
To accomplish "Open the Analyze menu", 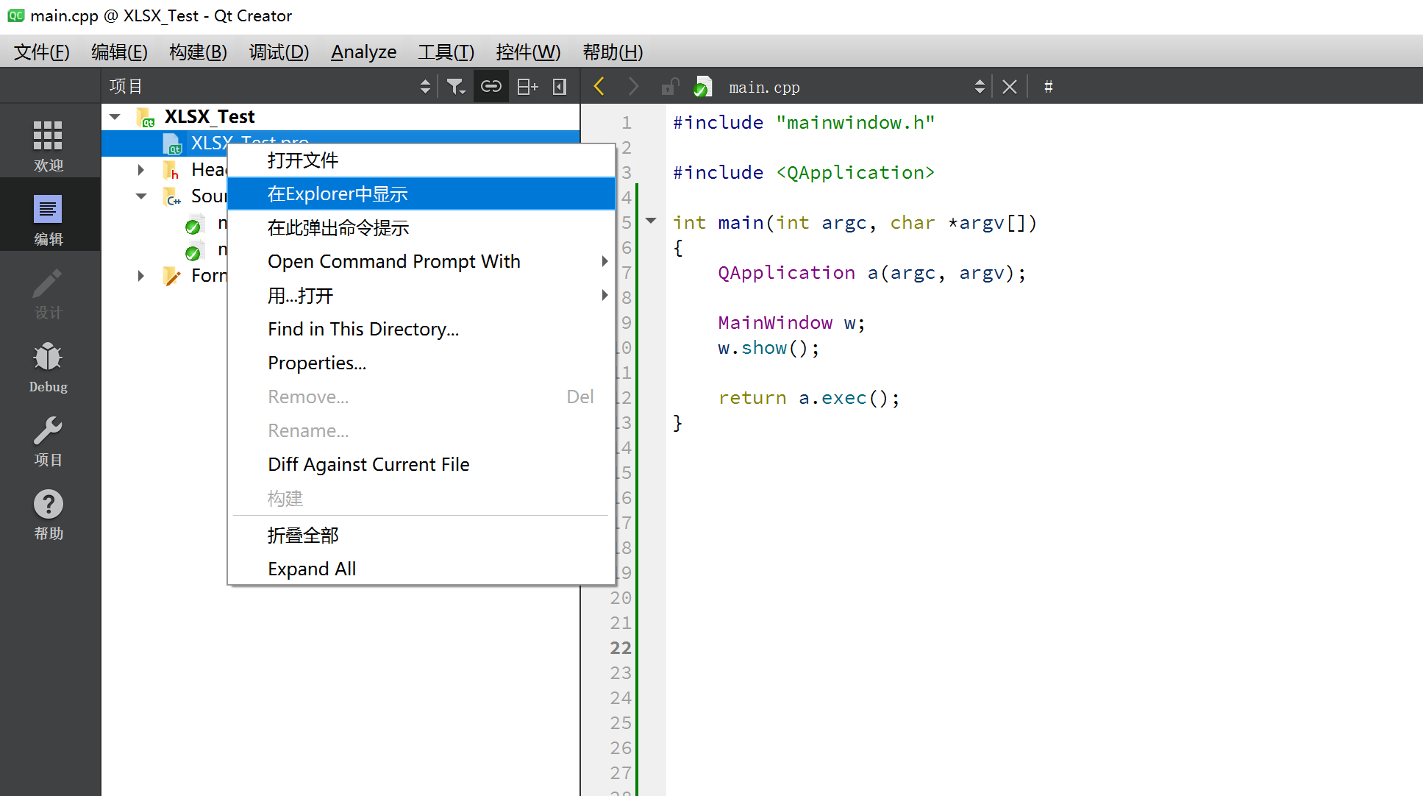I will click(363, 52).
